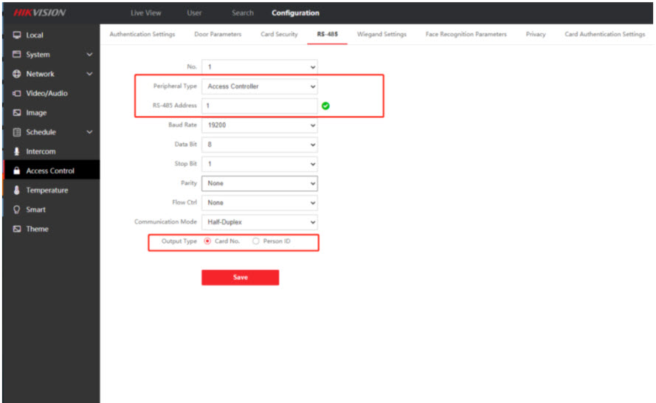Click the Video/Audio camera icon
The width and height of the screenshot is (656, 403).
coord(17,94)
